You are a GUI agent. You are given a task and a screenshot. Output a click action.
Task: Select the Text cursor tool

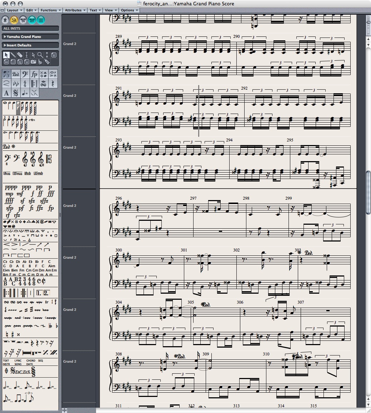[26, 55]
